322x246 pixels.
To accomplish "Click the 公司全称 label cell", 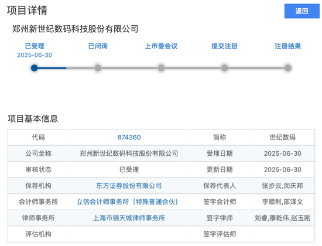I will click(x=39, y=153).
